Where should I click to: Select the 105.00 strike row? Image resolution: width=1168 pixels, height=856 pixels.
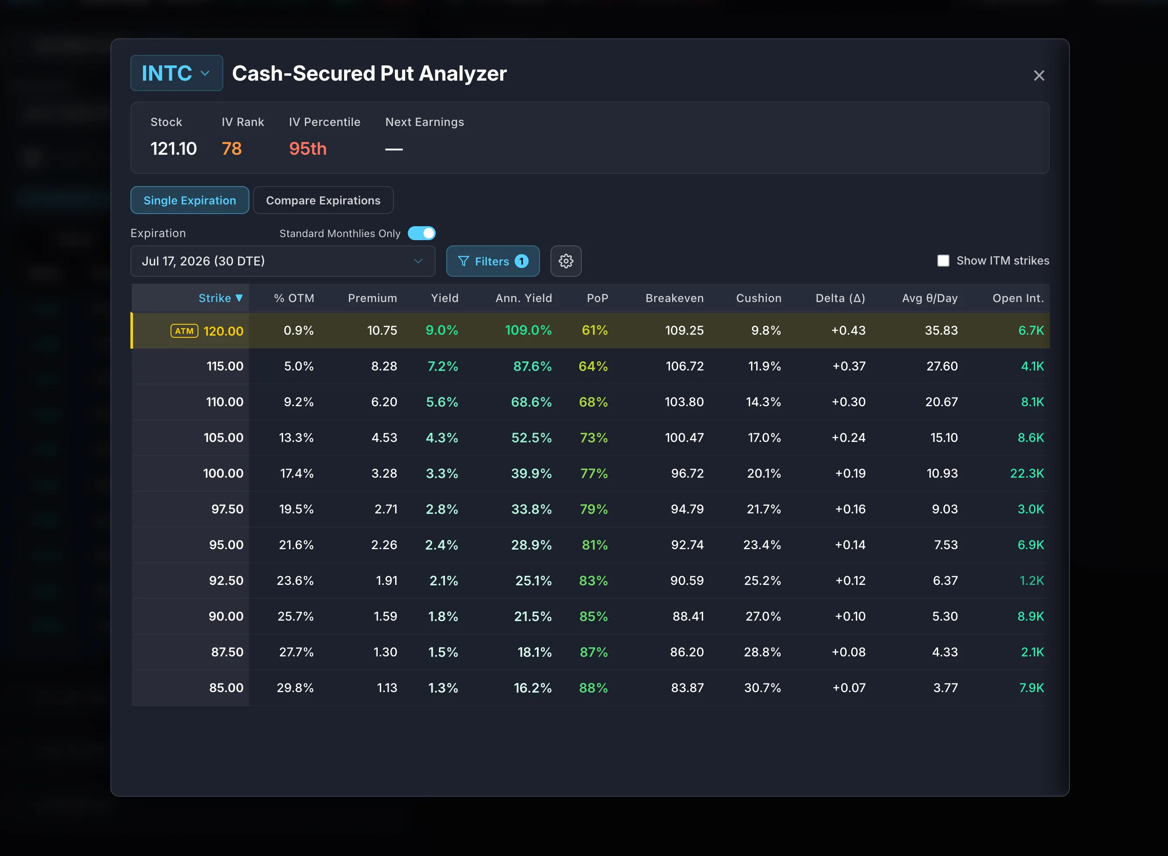[x=591, y=438]
